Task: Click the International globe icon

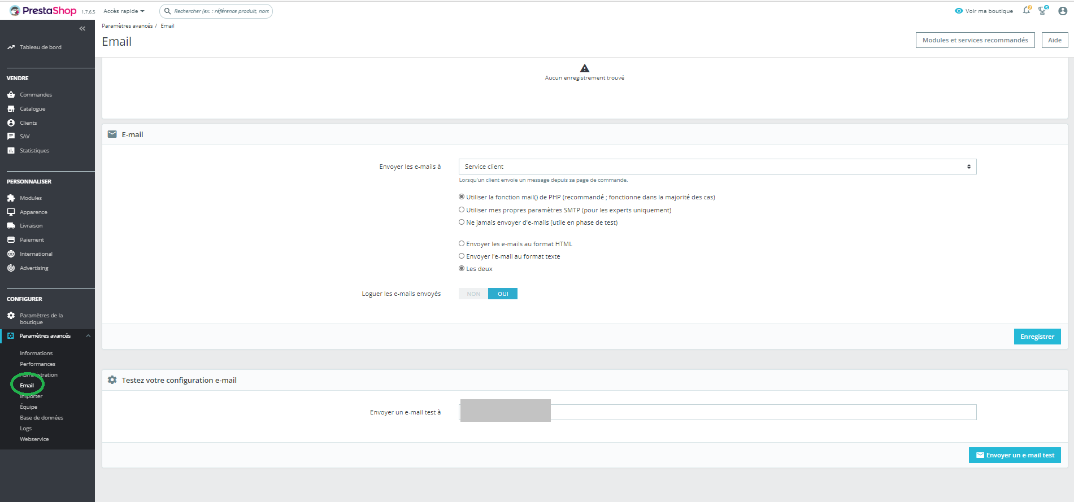Action: [x=11, y=254]
